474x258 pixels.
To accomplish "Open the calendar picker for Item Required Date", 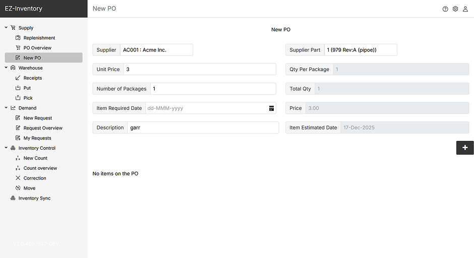I will click(271, 108).
